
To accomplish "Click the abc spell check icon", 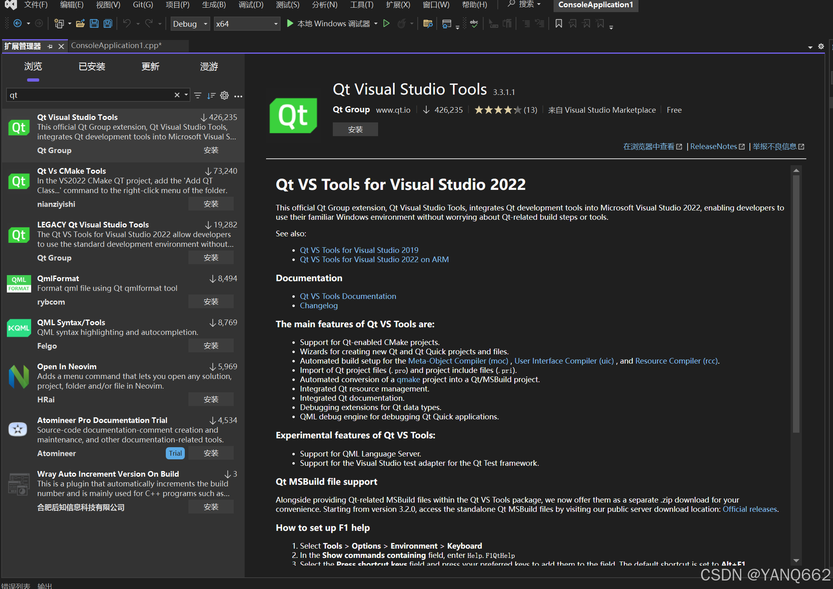I will click(474, 24).
